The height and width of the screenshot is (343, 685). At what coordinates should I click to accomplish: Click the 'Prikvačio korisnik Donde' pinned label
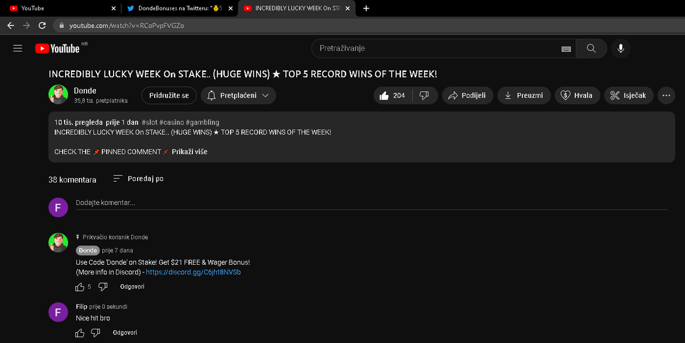pos(115,237)
